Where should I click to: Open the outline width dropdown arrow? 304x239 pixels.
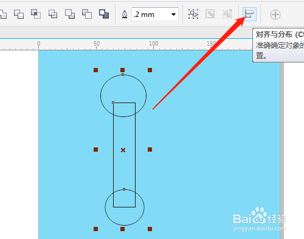tap(173, 15)
